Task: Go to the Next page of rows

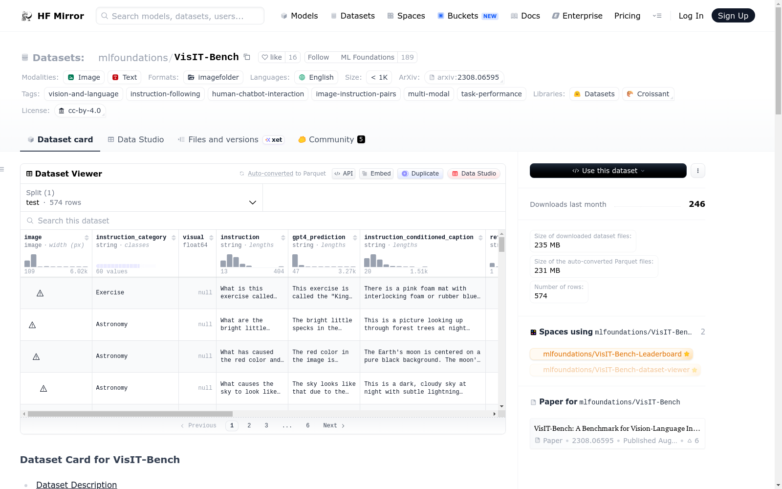Action: click(x=334, y=425)
